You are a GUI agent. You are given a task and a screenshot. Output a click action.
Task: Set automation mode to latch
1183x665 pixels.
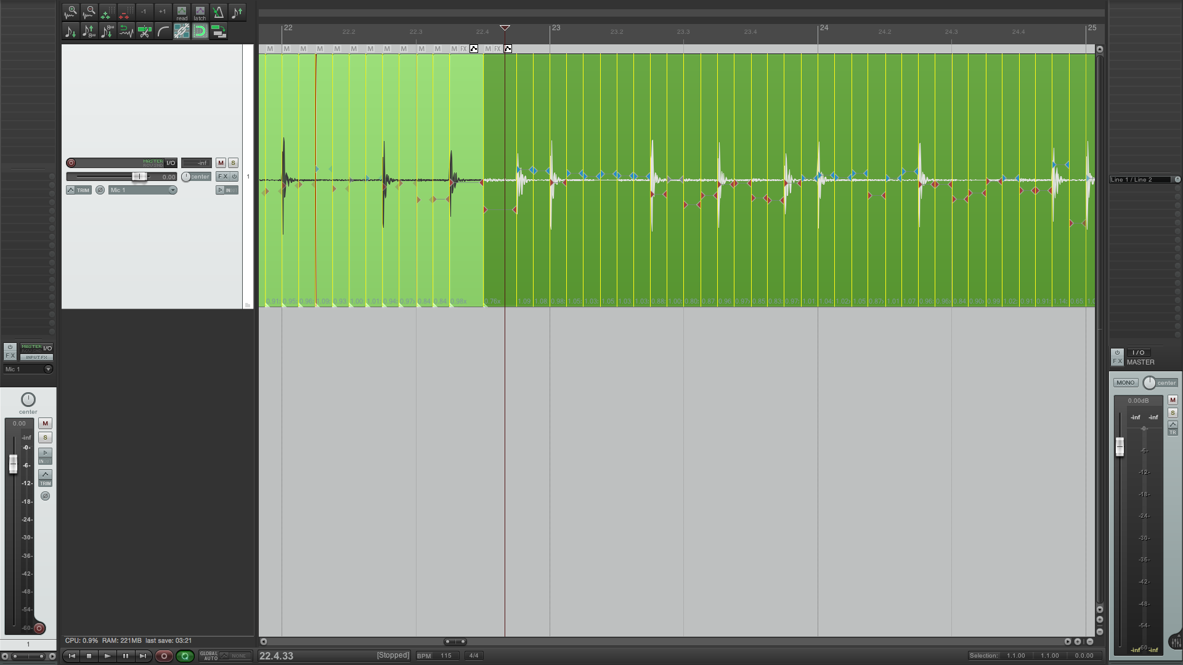click(200, 12)
